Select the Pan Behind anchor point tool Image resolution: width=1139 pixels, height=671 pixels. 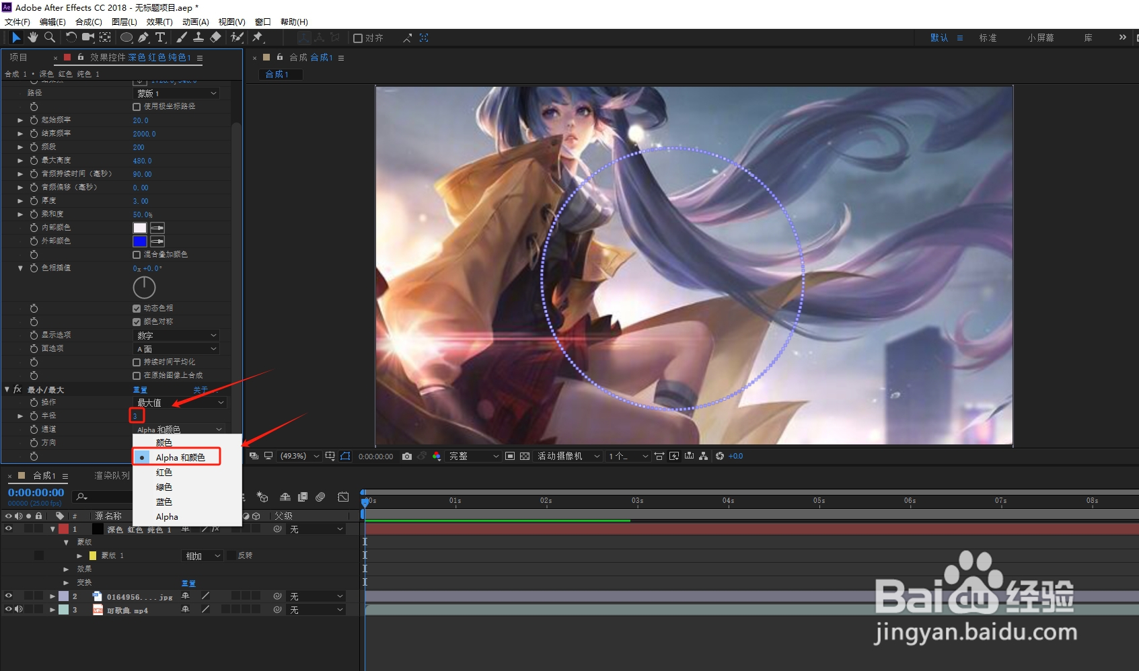(105, 38)
